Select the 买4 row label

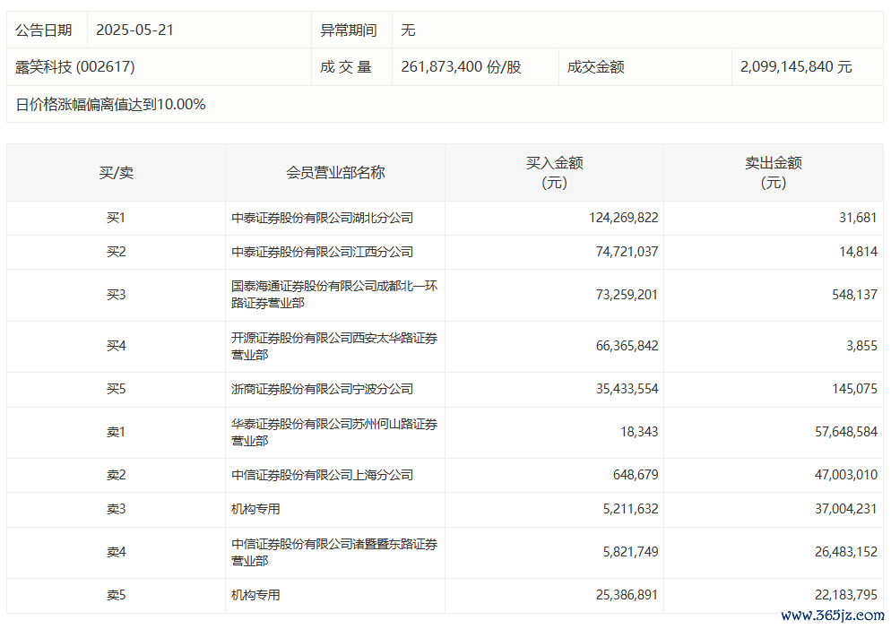point(116,346)
